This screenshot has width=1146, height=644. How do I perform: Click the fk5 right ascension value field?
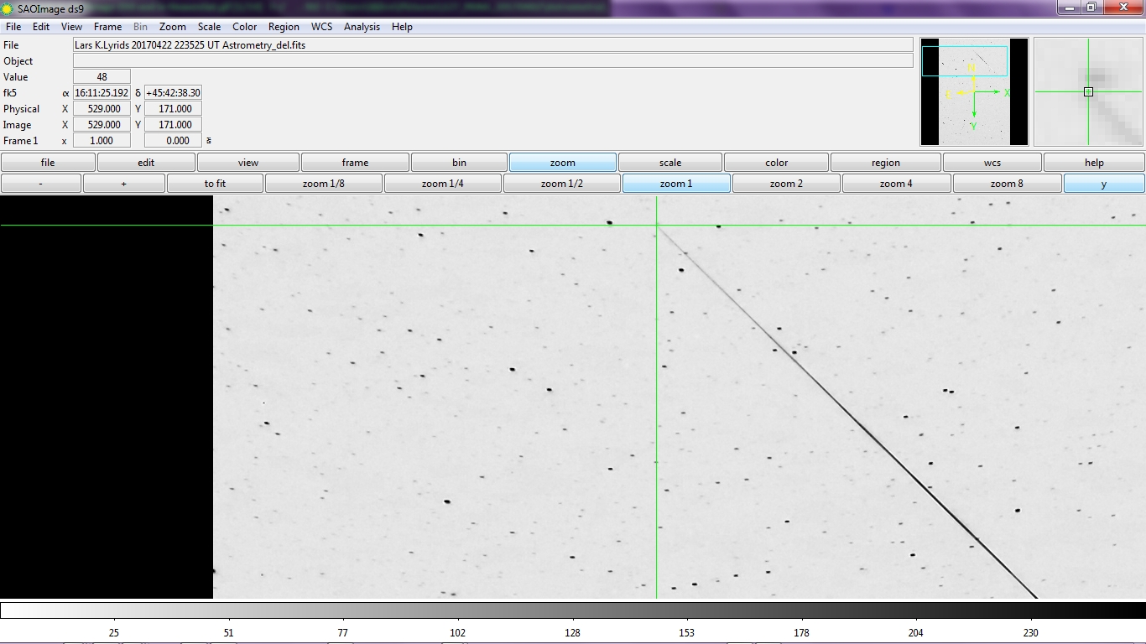[x=102, y=93]
